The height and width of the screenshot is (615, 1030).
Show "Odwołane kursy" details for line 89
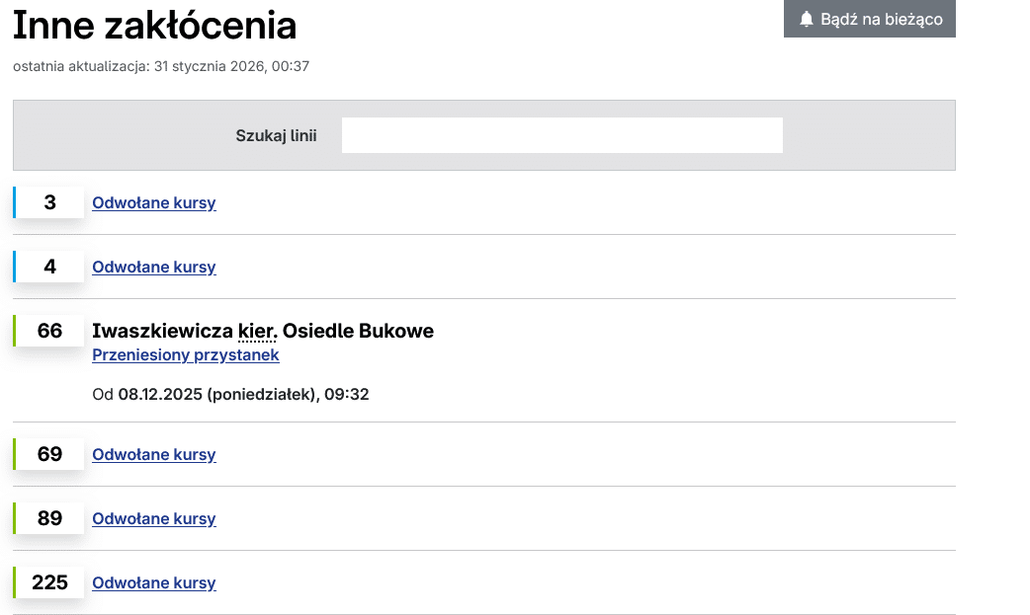coord(154,519)
